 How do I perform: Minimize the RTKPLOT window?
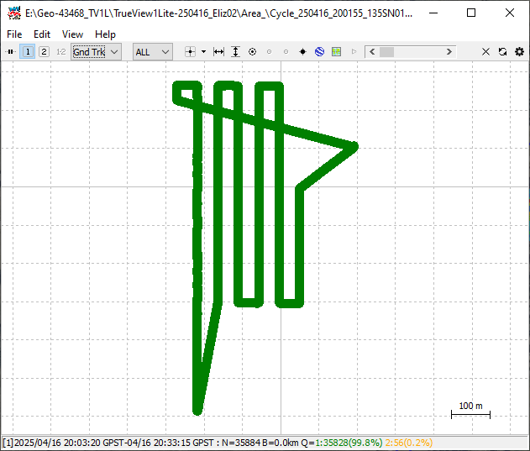point(433,13)
